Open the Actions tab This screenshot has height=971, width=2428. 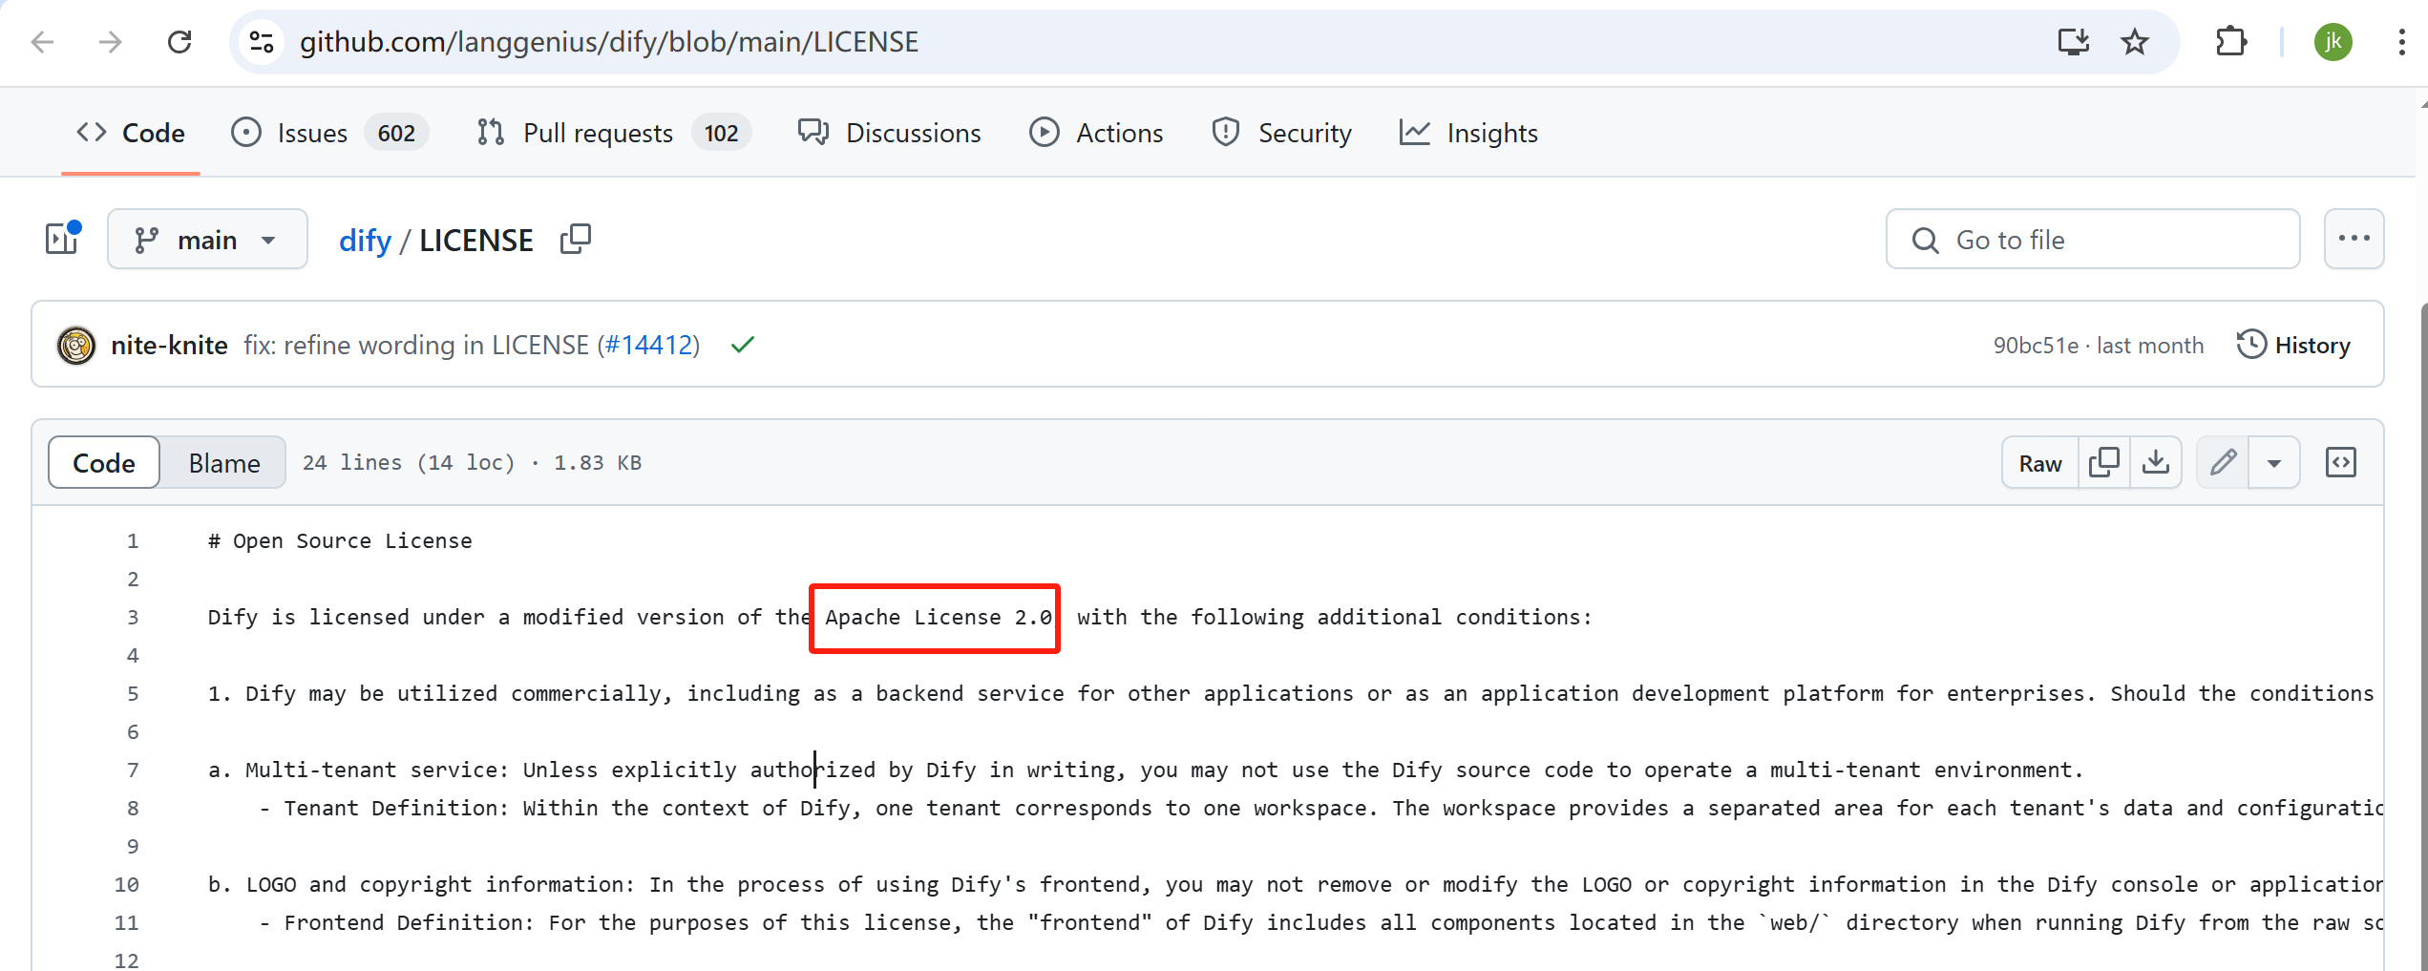click(1096, 133)
